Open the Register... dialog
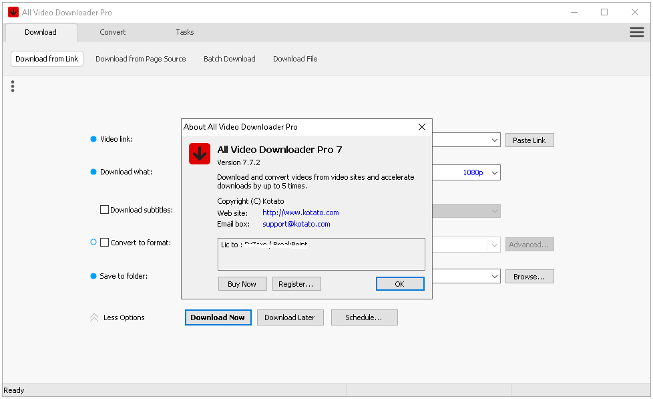The height and width of the screenshot is (399, 653). tap(296, 284)
